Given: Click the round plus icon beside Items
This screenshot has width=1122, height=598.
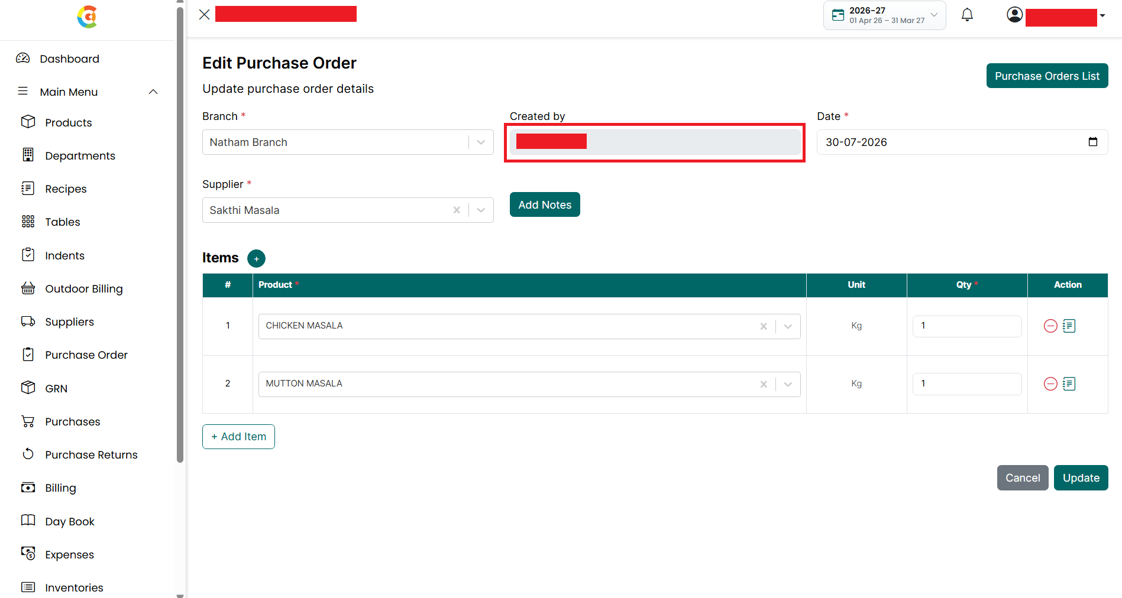Looking at the screenshot, I should (x=256, y=258).
